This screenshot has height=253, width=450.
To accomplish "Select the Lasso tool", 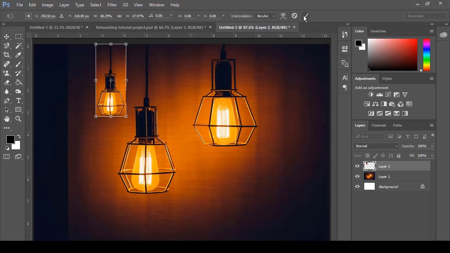I will 7,46.
